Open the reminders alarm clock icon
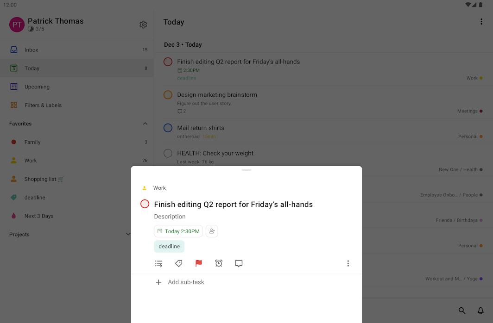493x323 pixels. click(219, 263)
